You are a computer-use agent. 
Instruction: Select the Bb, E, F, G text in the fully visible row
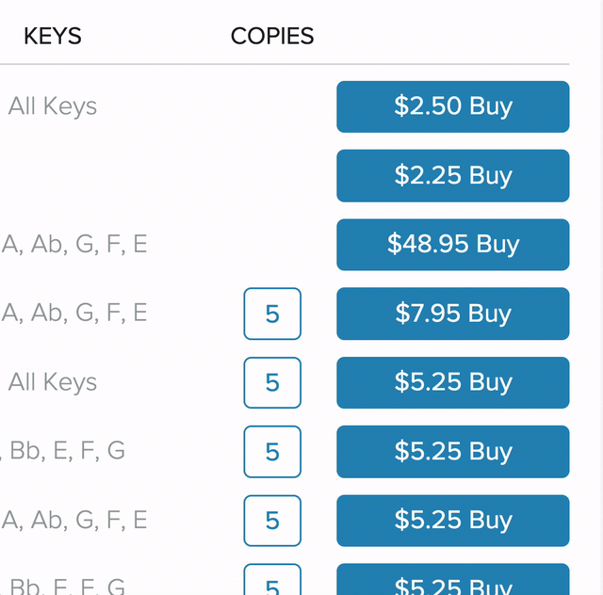coord(66,452)
